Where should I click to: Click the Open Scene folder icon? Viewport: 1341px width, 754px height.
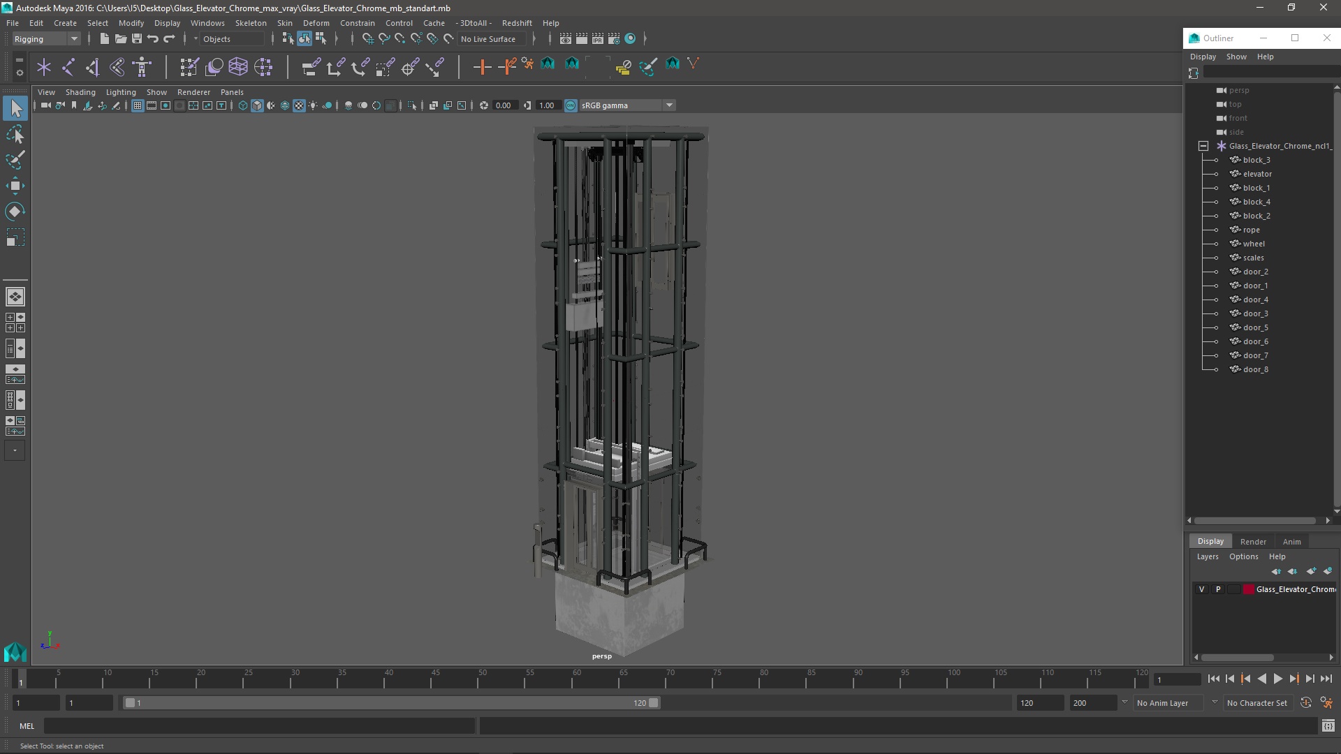click(x=120, y=39)
